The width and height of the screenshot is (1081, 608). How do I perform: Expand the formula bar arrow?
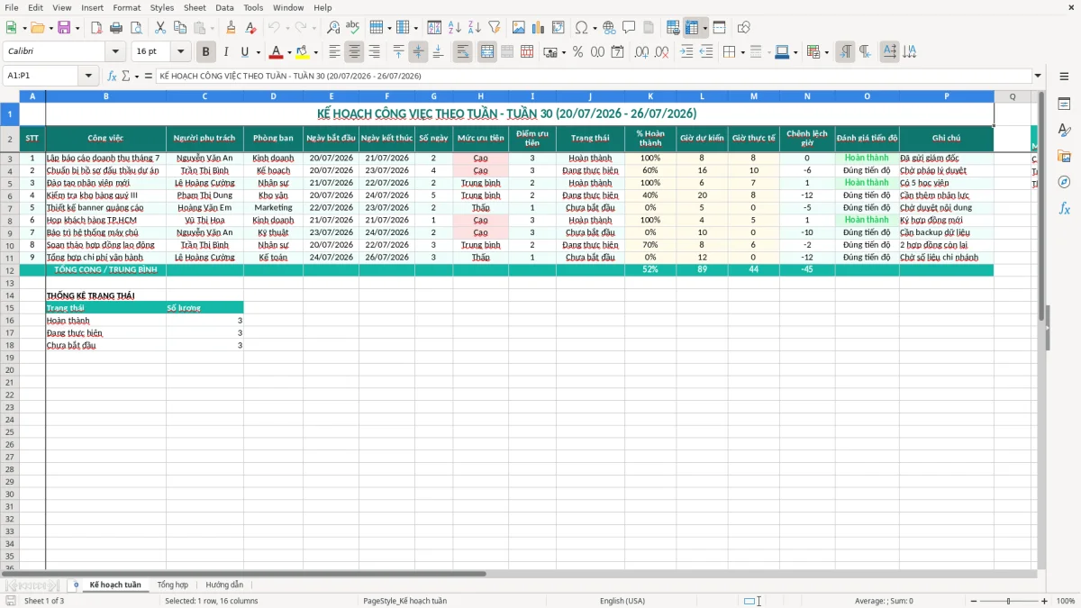point(1038,76)
